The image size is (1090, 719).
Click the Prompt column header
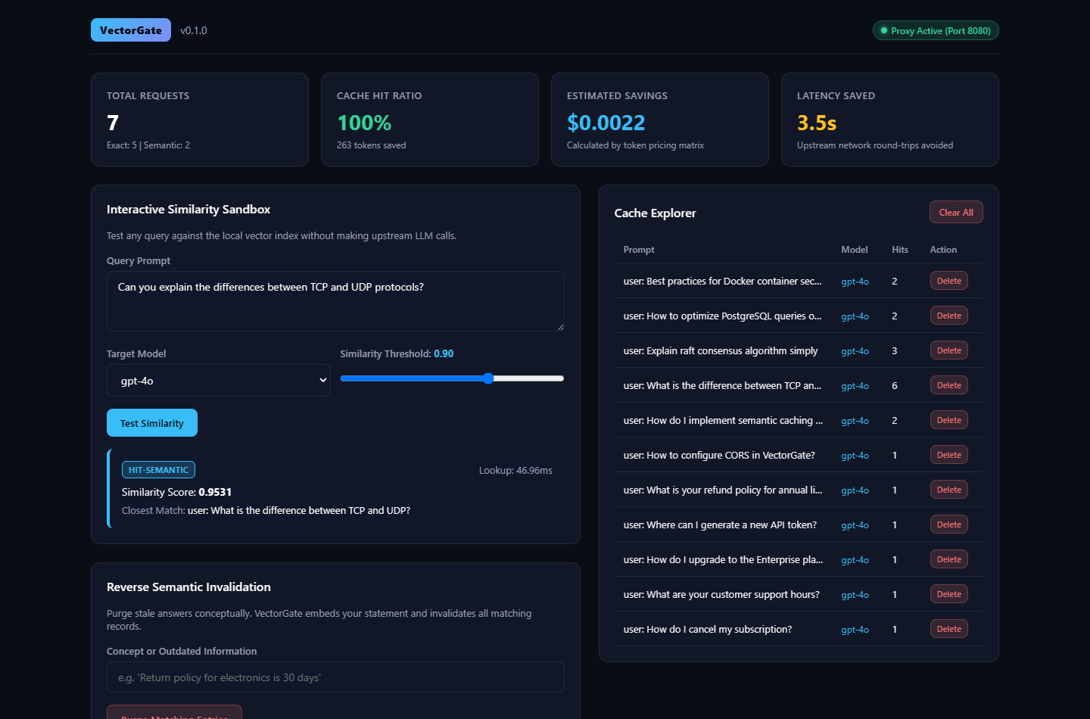coord(639,250)
